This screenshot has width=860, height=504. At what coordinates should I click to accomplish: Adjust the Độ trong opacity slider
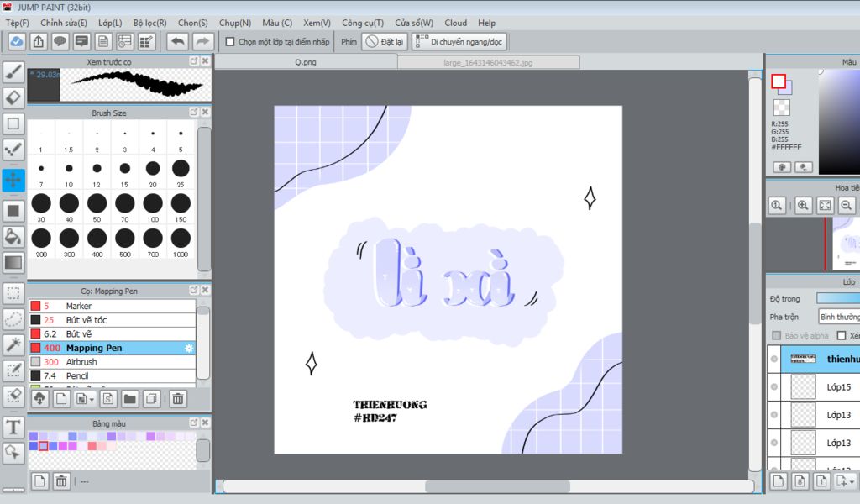838,298
